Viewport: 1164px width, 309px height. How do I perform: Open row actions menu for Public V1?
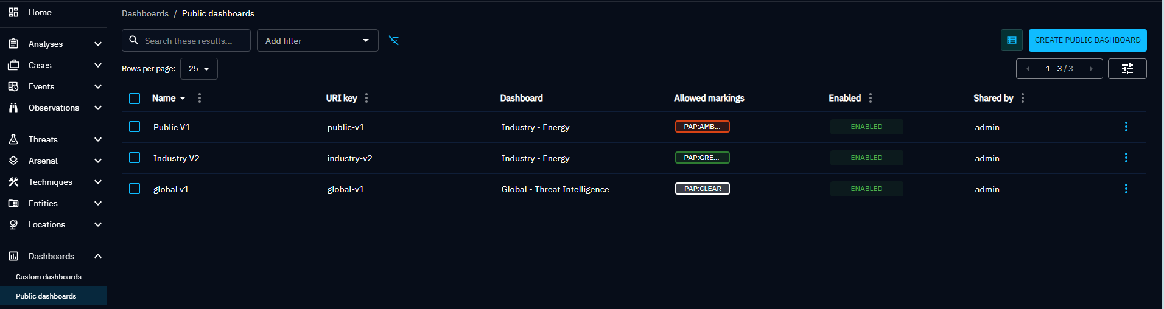(x=1126, y=127)
